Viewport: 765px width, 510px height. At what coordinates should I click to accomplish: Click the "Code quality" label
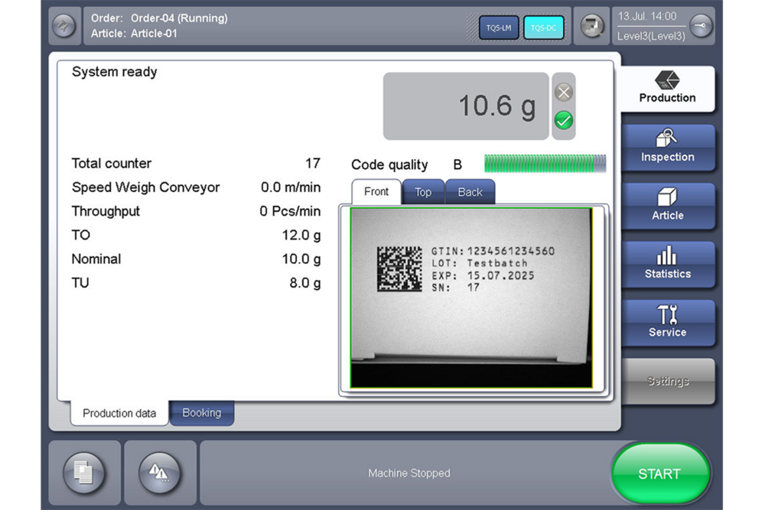[x=389, y=165]
